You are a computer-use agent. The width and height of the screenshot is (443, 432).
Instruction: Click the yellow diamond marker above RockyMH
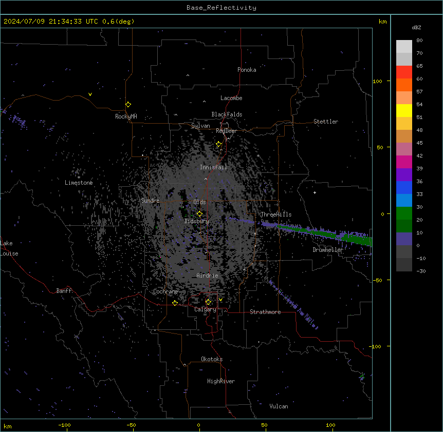[128, 105]
